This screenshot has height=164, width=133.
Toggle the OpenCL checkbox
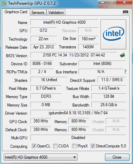[34, 146]
